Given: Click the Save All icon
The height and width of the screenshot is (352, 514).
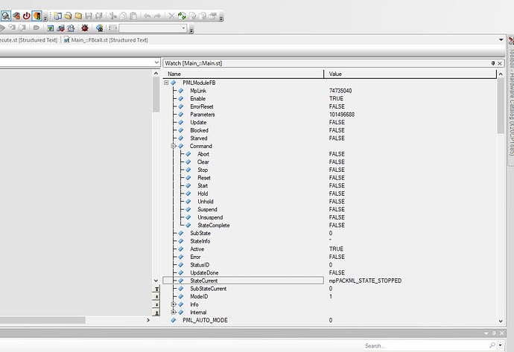Looking at the screenshot, I should point(98,16).
